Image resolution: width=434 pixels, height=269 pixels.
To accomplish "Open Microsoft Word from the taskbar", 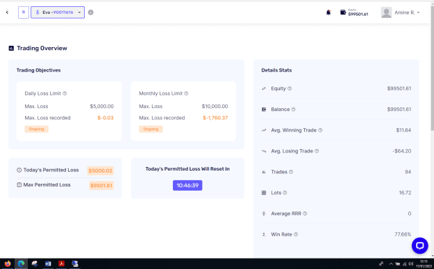I will tap(48, 263).
